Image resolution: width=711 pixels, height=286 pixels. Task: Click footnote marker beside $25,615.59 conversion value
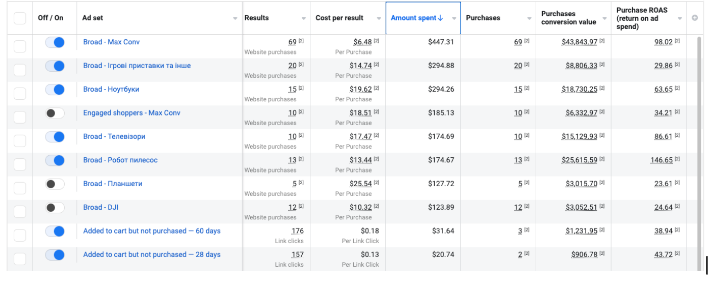[x=602, y=159]
